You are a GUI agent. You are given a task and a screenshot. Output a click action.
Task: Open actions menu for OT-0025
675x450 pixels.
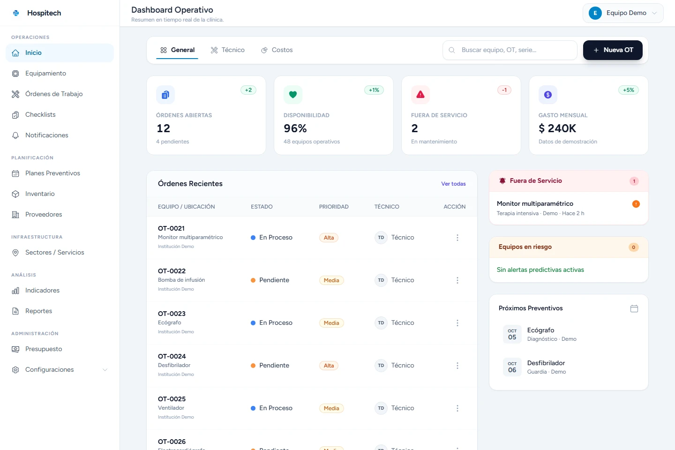(457, 408)
